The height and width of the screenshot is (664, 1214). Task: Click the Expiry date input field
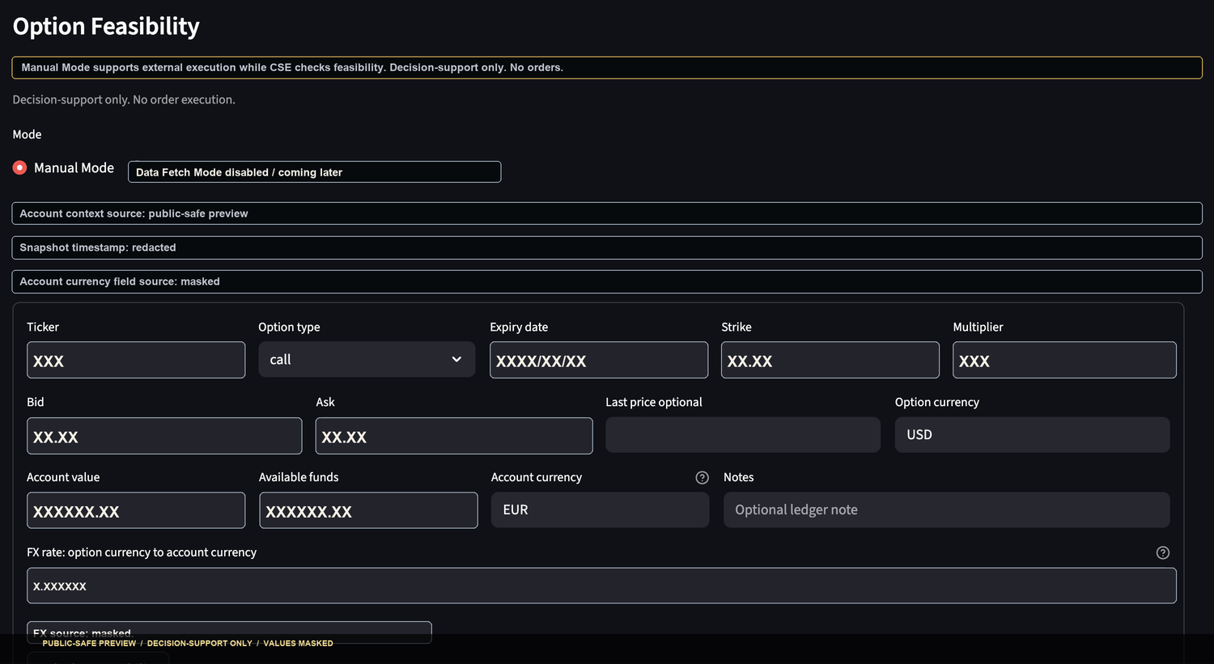(599, 360)
